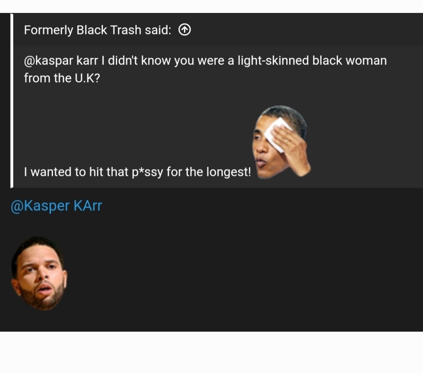
Task: Click the word said: before the arrow icon
Action: coord(158,30)
